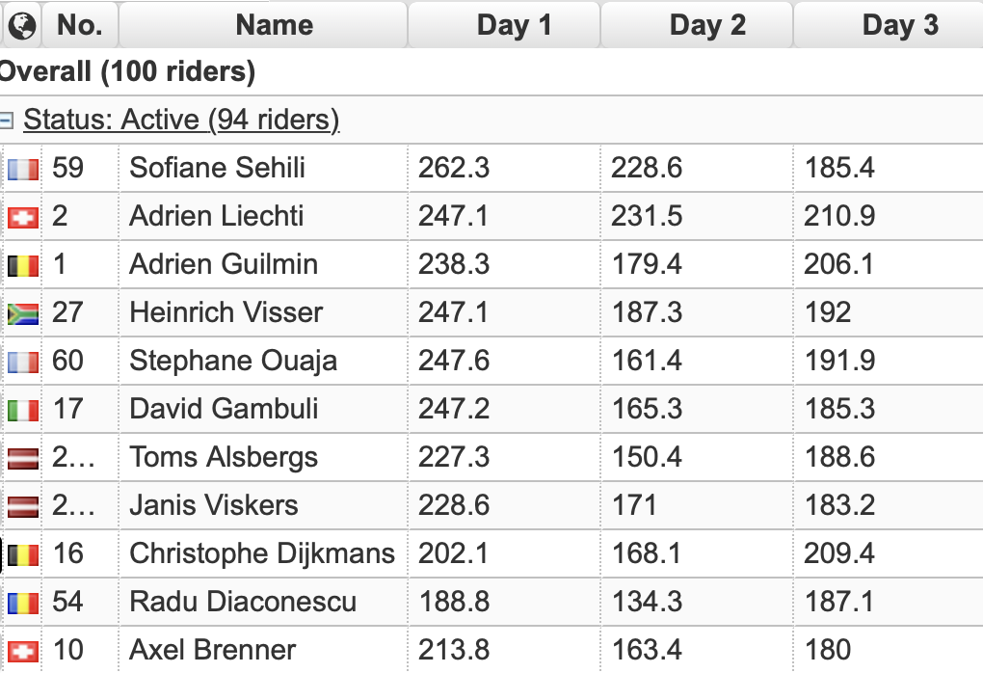This screenshot has height=673, width=983.
Task: Click the French flag beside Sofiane Sehili
Action: pos(23,170)
